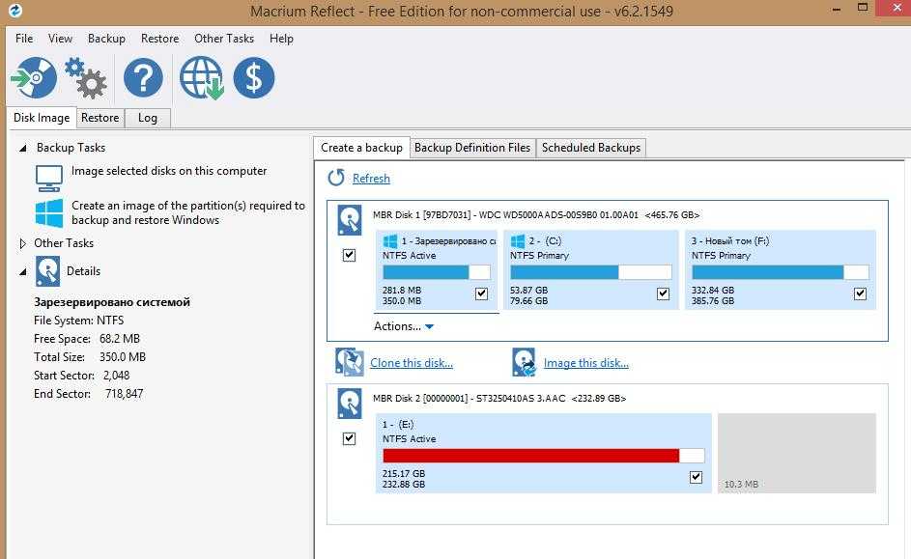911x559 pixels.
Task: Click the red usage bar of E: partition
Action: (530, 456)
